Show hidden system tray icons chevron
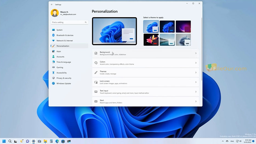 pyautogui.click(x=223, y=141)
